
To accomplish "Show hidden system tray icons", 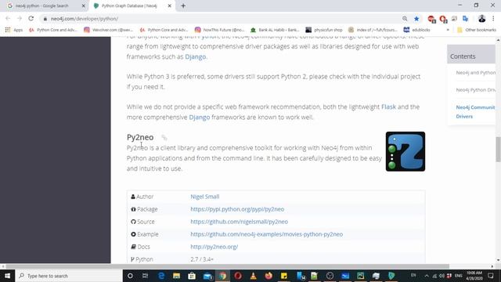I will point(426,276).
